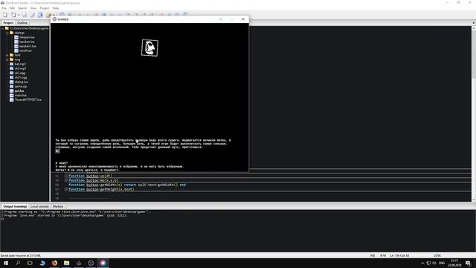Open the Search menu

point(22,8)
